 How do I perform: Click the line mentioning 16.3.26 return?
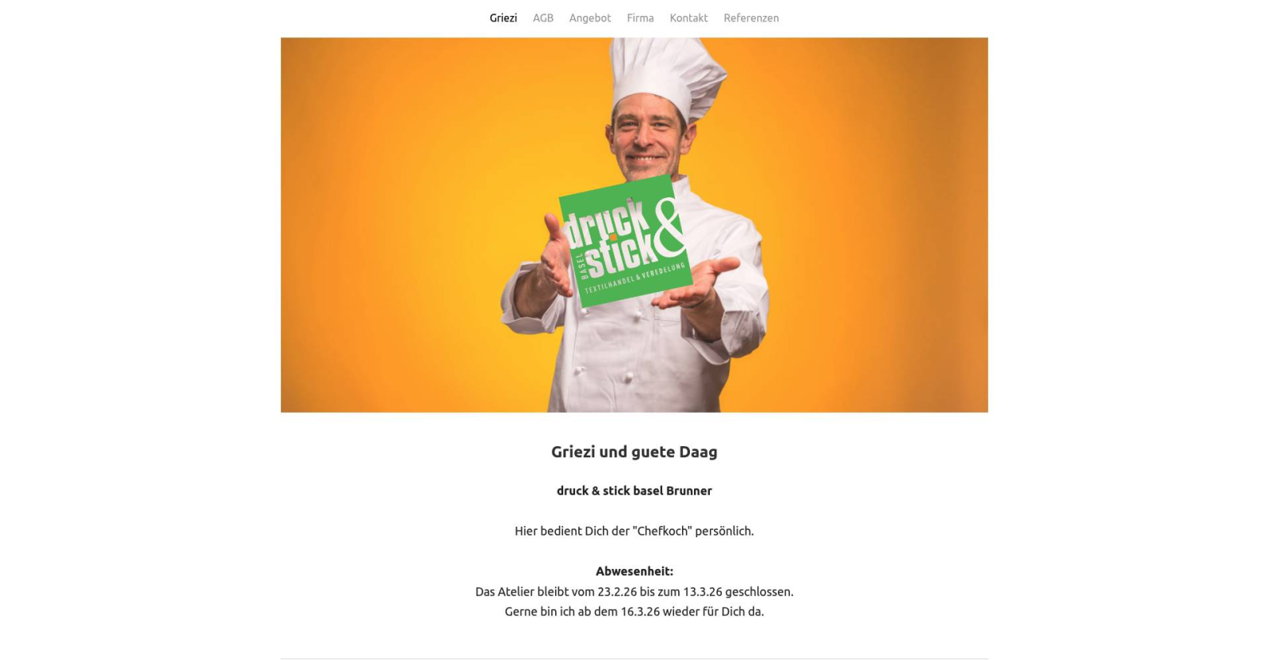634,612
